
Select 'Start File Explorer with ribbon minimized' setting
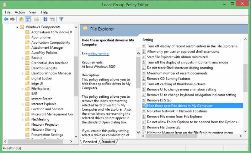tap(177, 57)
